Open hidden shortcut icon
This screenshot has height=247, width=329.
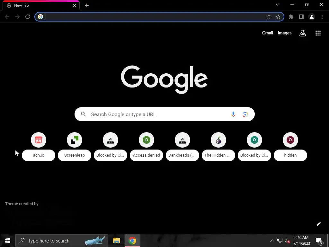[290, 140]
